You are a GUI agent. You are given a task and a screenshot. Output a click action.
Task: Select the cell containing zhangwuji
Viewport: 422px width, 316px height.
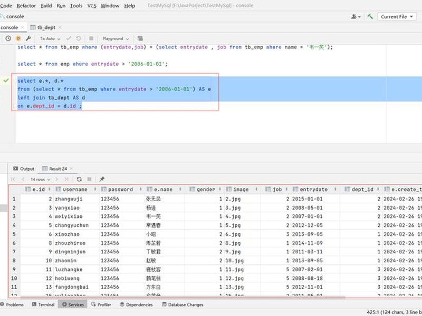coord(76,199)
